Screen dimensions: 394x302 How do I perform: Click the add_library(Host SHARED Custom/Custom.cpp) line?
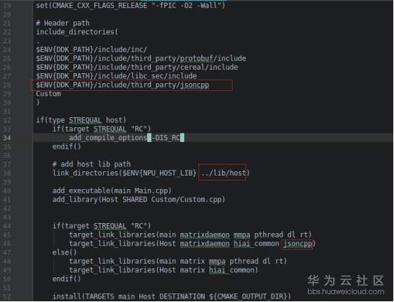[139, 200]
